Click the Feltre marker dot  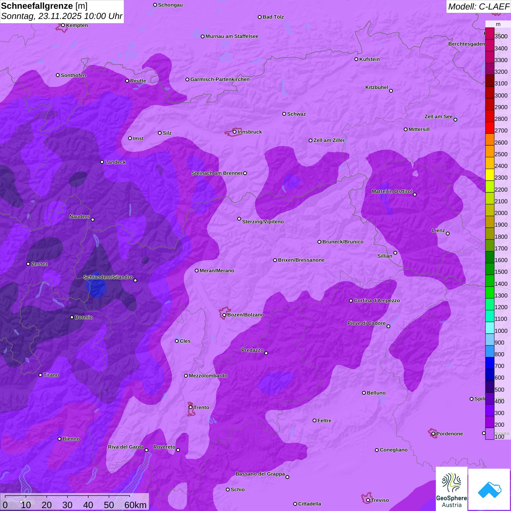pos(314,420)
